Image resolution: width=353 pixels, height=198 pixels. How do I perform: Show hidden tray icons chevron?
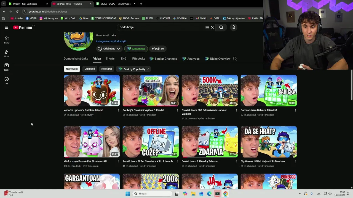coord(300,194)
